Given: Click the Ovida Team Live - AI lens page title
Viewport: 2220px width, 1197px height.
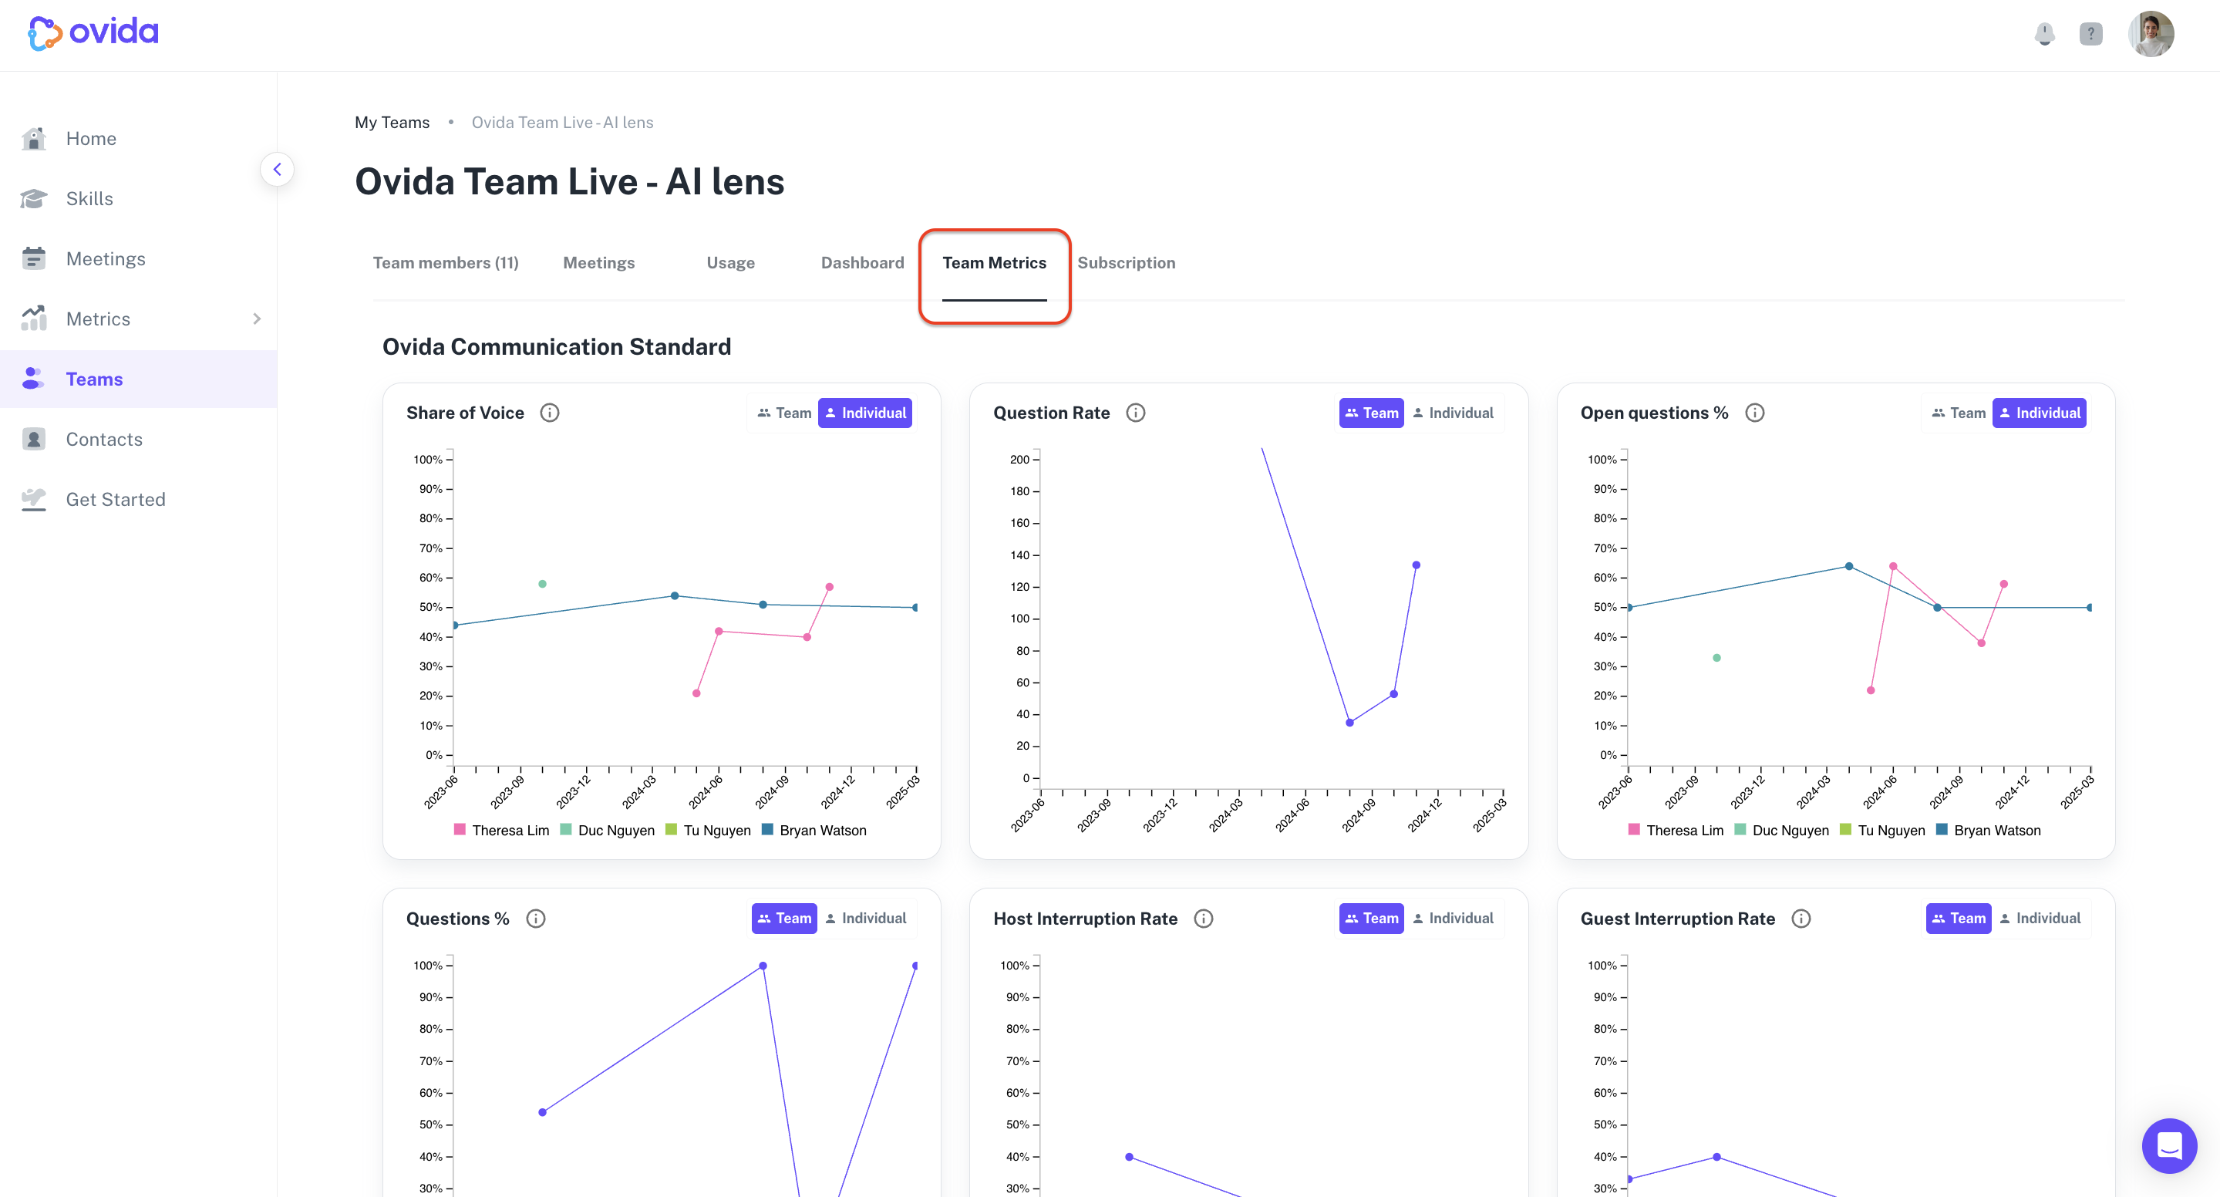Looking at the screenshot, I should point(570,182).
